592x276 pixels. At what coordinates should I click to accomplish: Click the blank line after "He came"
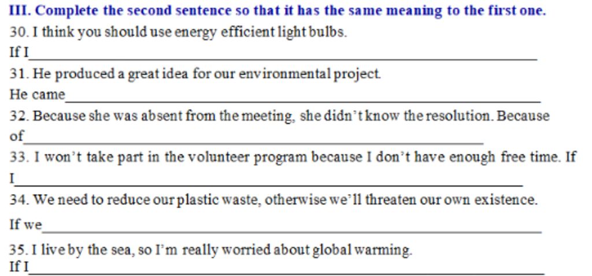pos(303,97)
